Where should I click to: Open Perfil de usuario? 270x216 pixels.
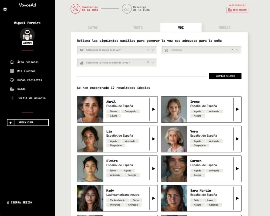tap(28, 98)
